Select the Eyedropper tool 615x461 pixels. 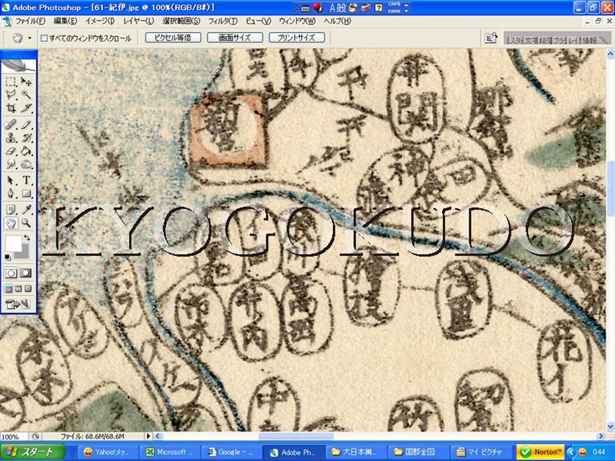click(26, 209)
